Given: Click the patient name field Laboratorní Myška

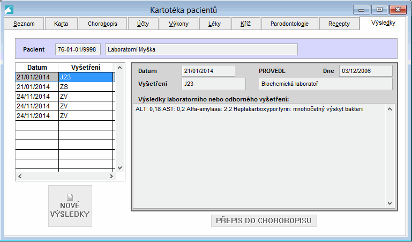Looking at the screenshot, I should 201,49.
